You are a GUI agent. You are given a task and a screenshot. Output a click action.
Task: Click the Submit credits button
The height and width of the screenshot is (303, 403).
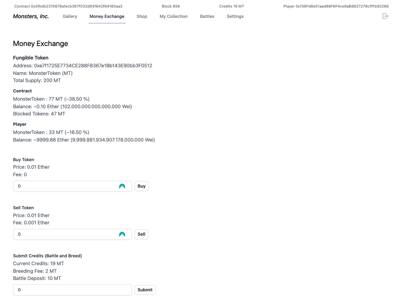point(145,290)
